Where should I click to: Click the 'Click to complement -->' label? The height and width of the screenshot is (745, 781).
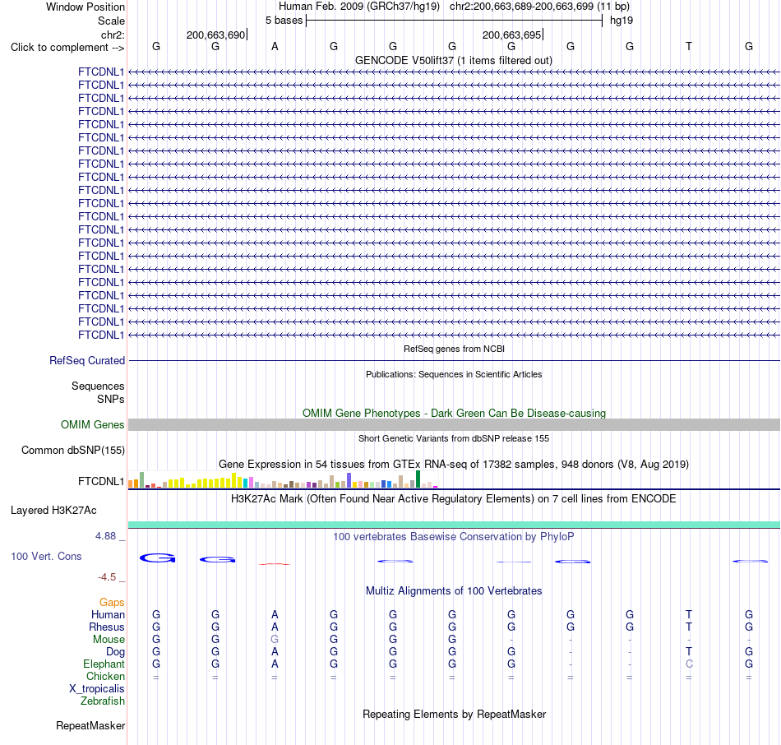point(67,48)
